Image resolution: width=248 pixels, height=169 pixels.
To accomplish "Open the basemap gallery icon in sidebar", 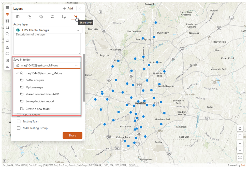I will click(7, 54).
